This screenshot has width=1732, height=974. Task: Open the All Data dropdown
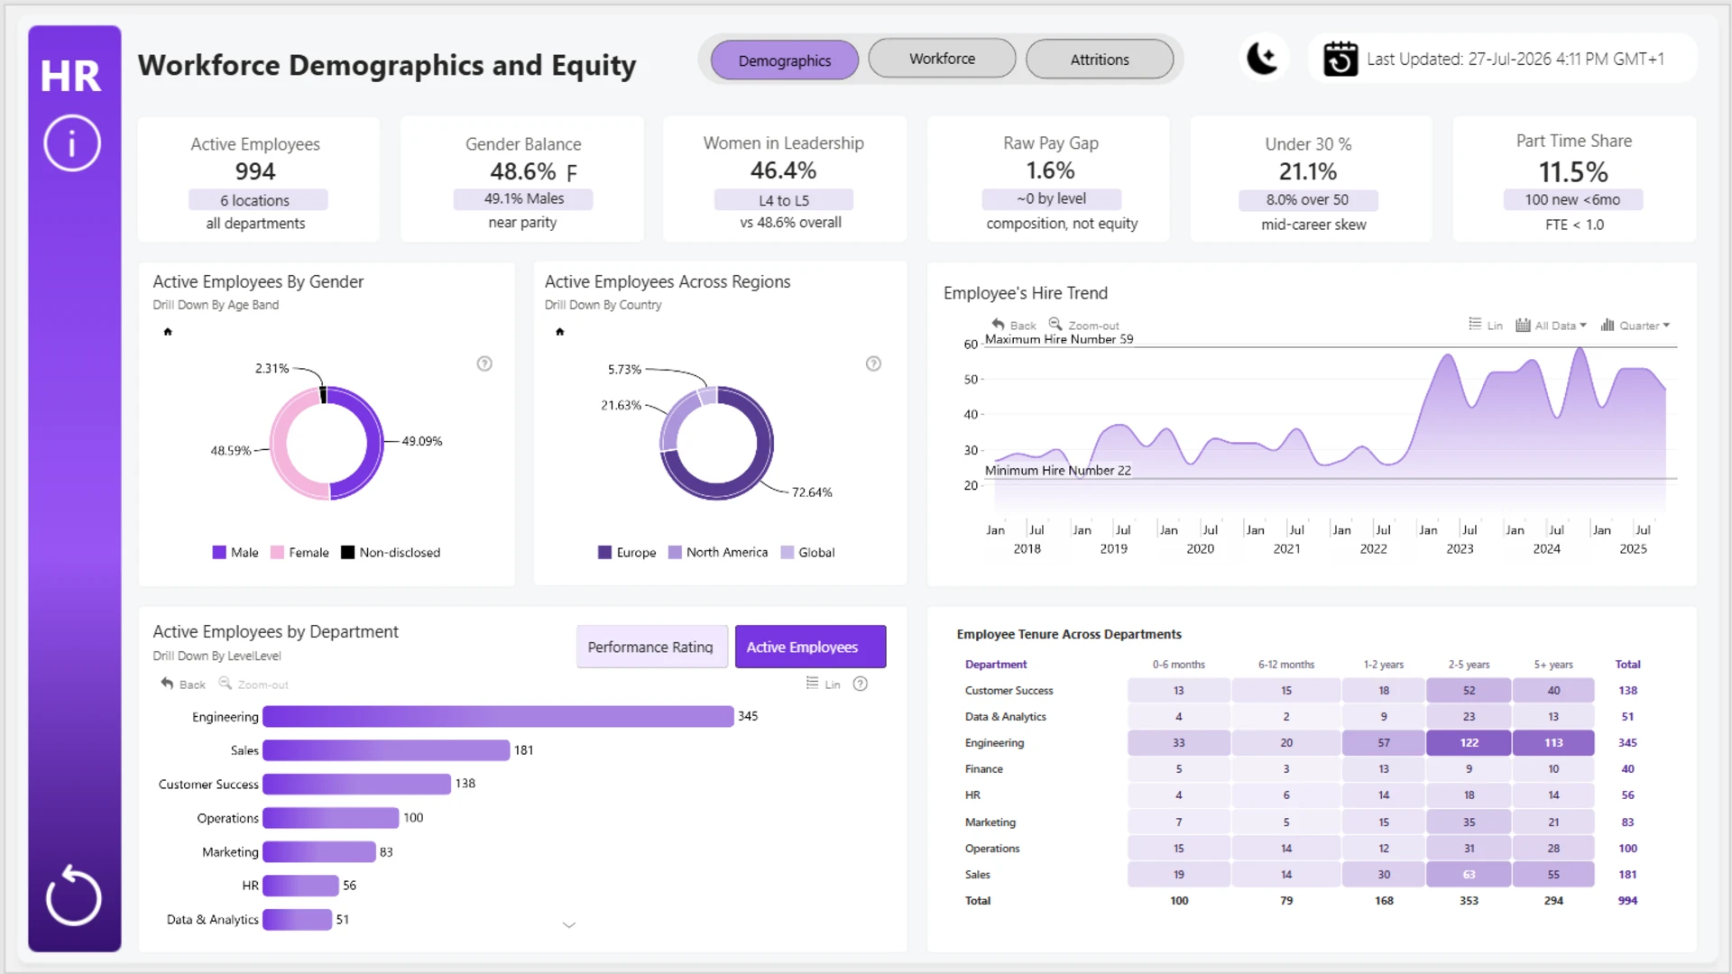pos(1551,325)
